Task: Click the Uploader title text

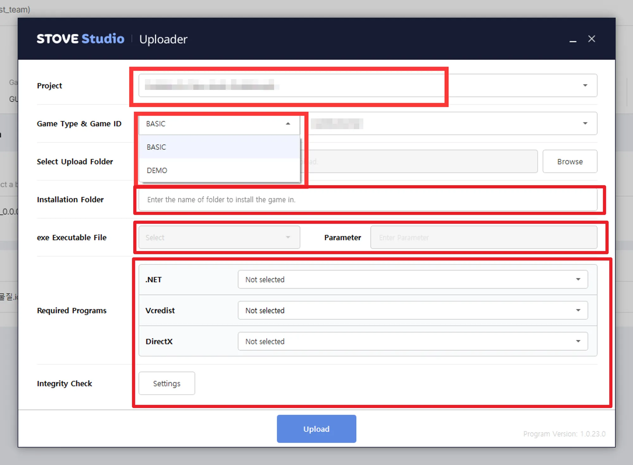Action: pos(163,39)
